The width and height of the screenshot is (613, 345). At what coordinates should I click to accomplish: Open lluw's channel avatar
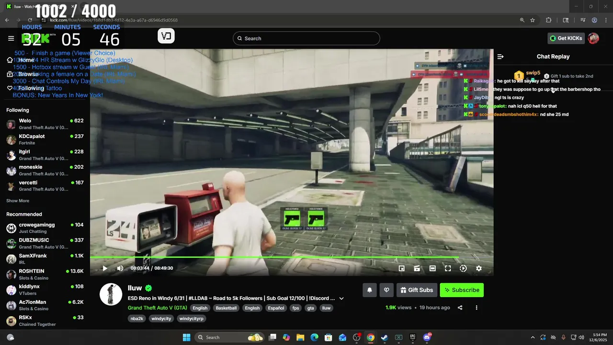click(x=111, y=294)
